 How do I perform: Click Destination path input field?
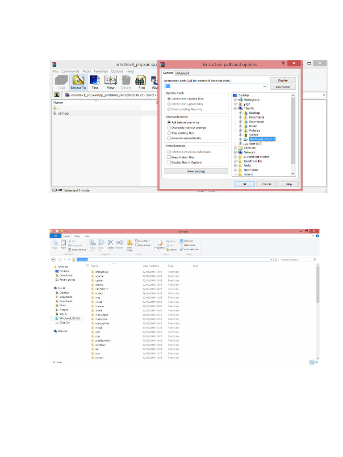[x=215, y=86]
